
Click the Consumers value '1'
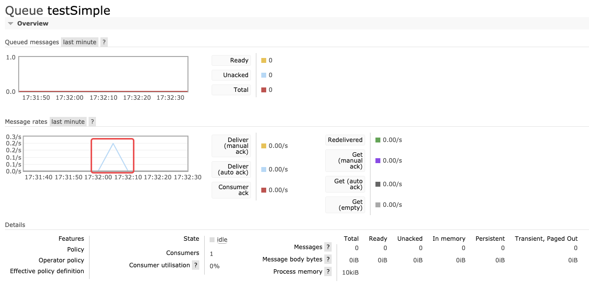(x=212, y=254)
